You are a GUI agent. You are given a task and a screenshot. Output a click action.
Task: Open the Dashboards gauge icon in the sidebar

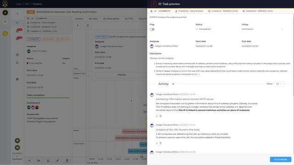tap(17, 55)
